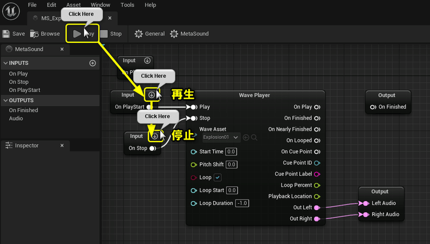Click Wave Player On Finished output pin
The width and height of the screenshot is (430, 244).
pyautogui.click(x=317, y=118)
